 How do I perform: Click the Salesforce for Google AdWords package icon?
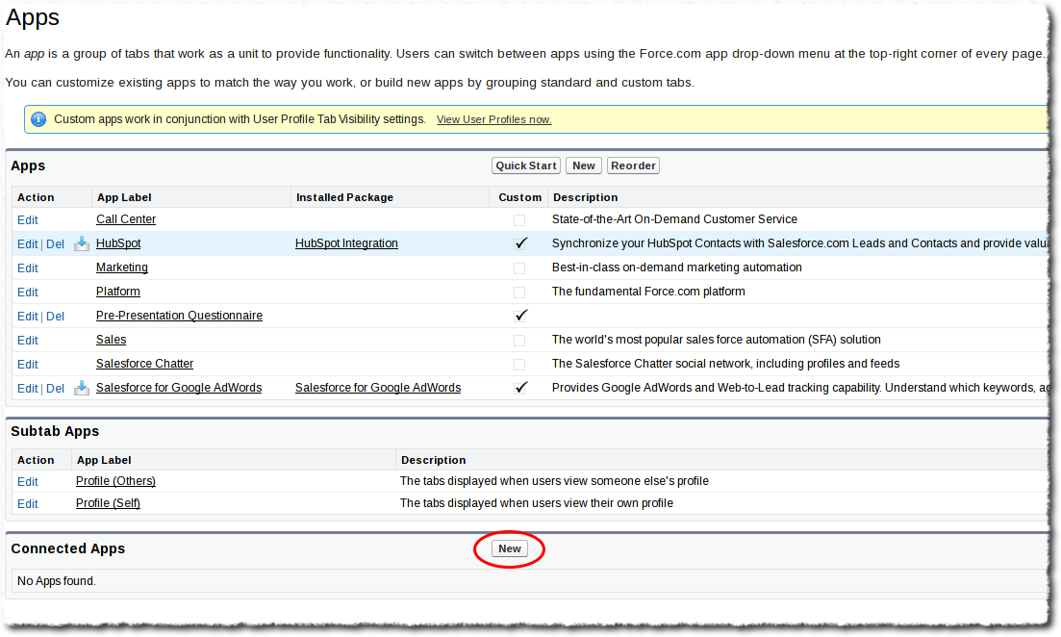tap(81, 388)
